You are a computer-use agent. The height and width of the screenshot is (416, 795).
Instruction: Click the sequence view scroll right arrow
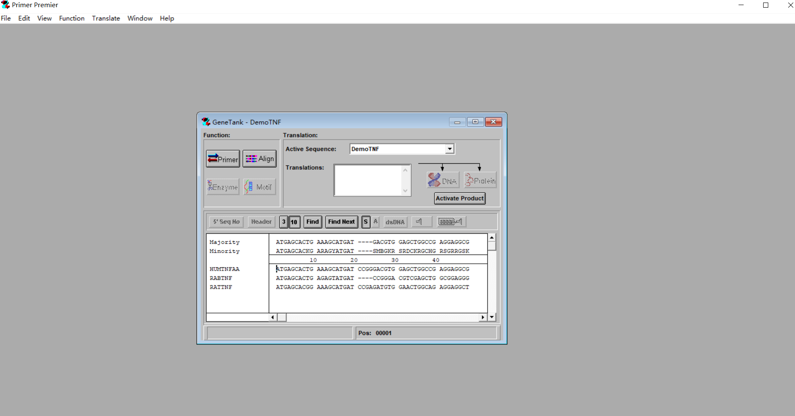click(x=483, y=317)
